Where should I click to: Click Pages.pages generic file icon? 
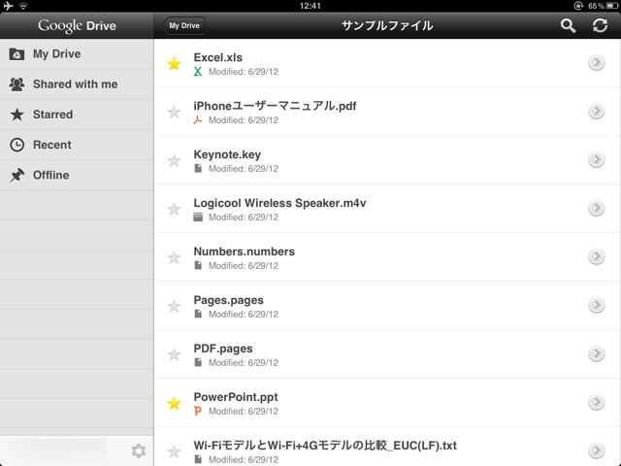click(x=198, y=314)
